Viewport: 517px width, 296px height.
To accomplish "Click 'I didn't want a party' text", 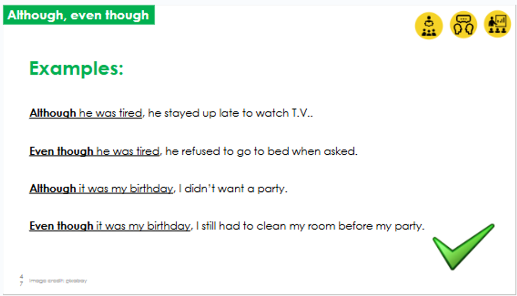I will tap(233, 189).
